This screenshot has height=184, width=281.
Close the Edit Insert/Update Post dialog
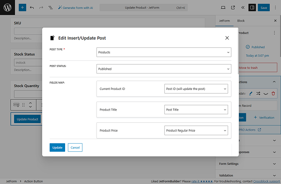click(x=227, y=38)
